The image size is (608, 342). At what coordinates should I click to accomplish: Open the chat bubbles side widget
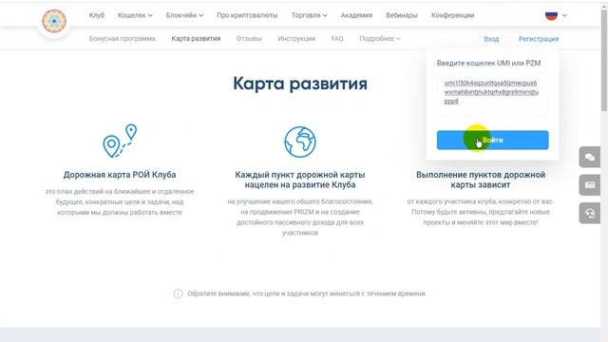click(590, 157)
